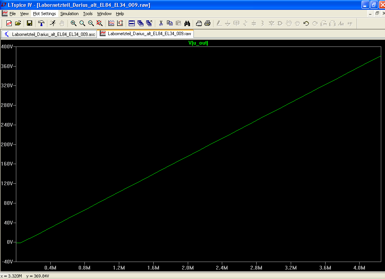
Task: Click the LTspice document icon beside File
Action: (x=5, y=14)
